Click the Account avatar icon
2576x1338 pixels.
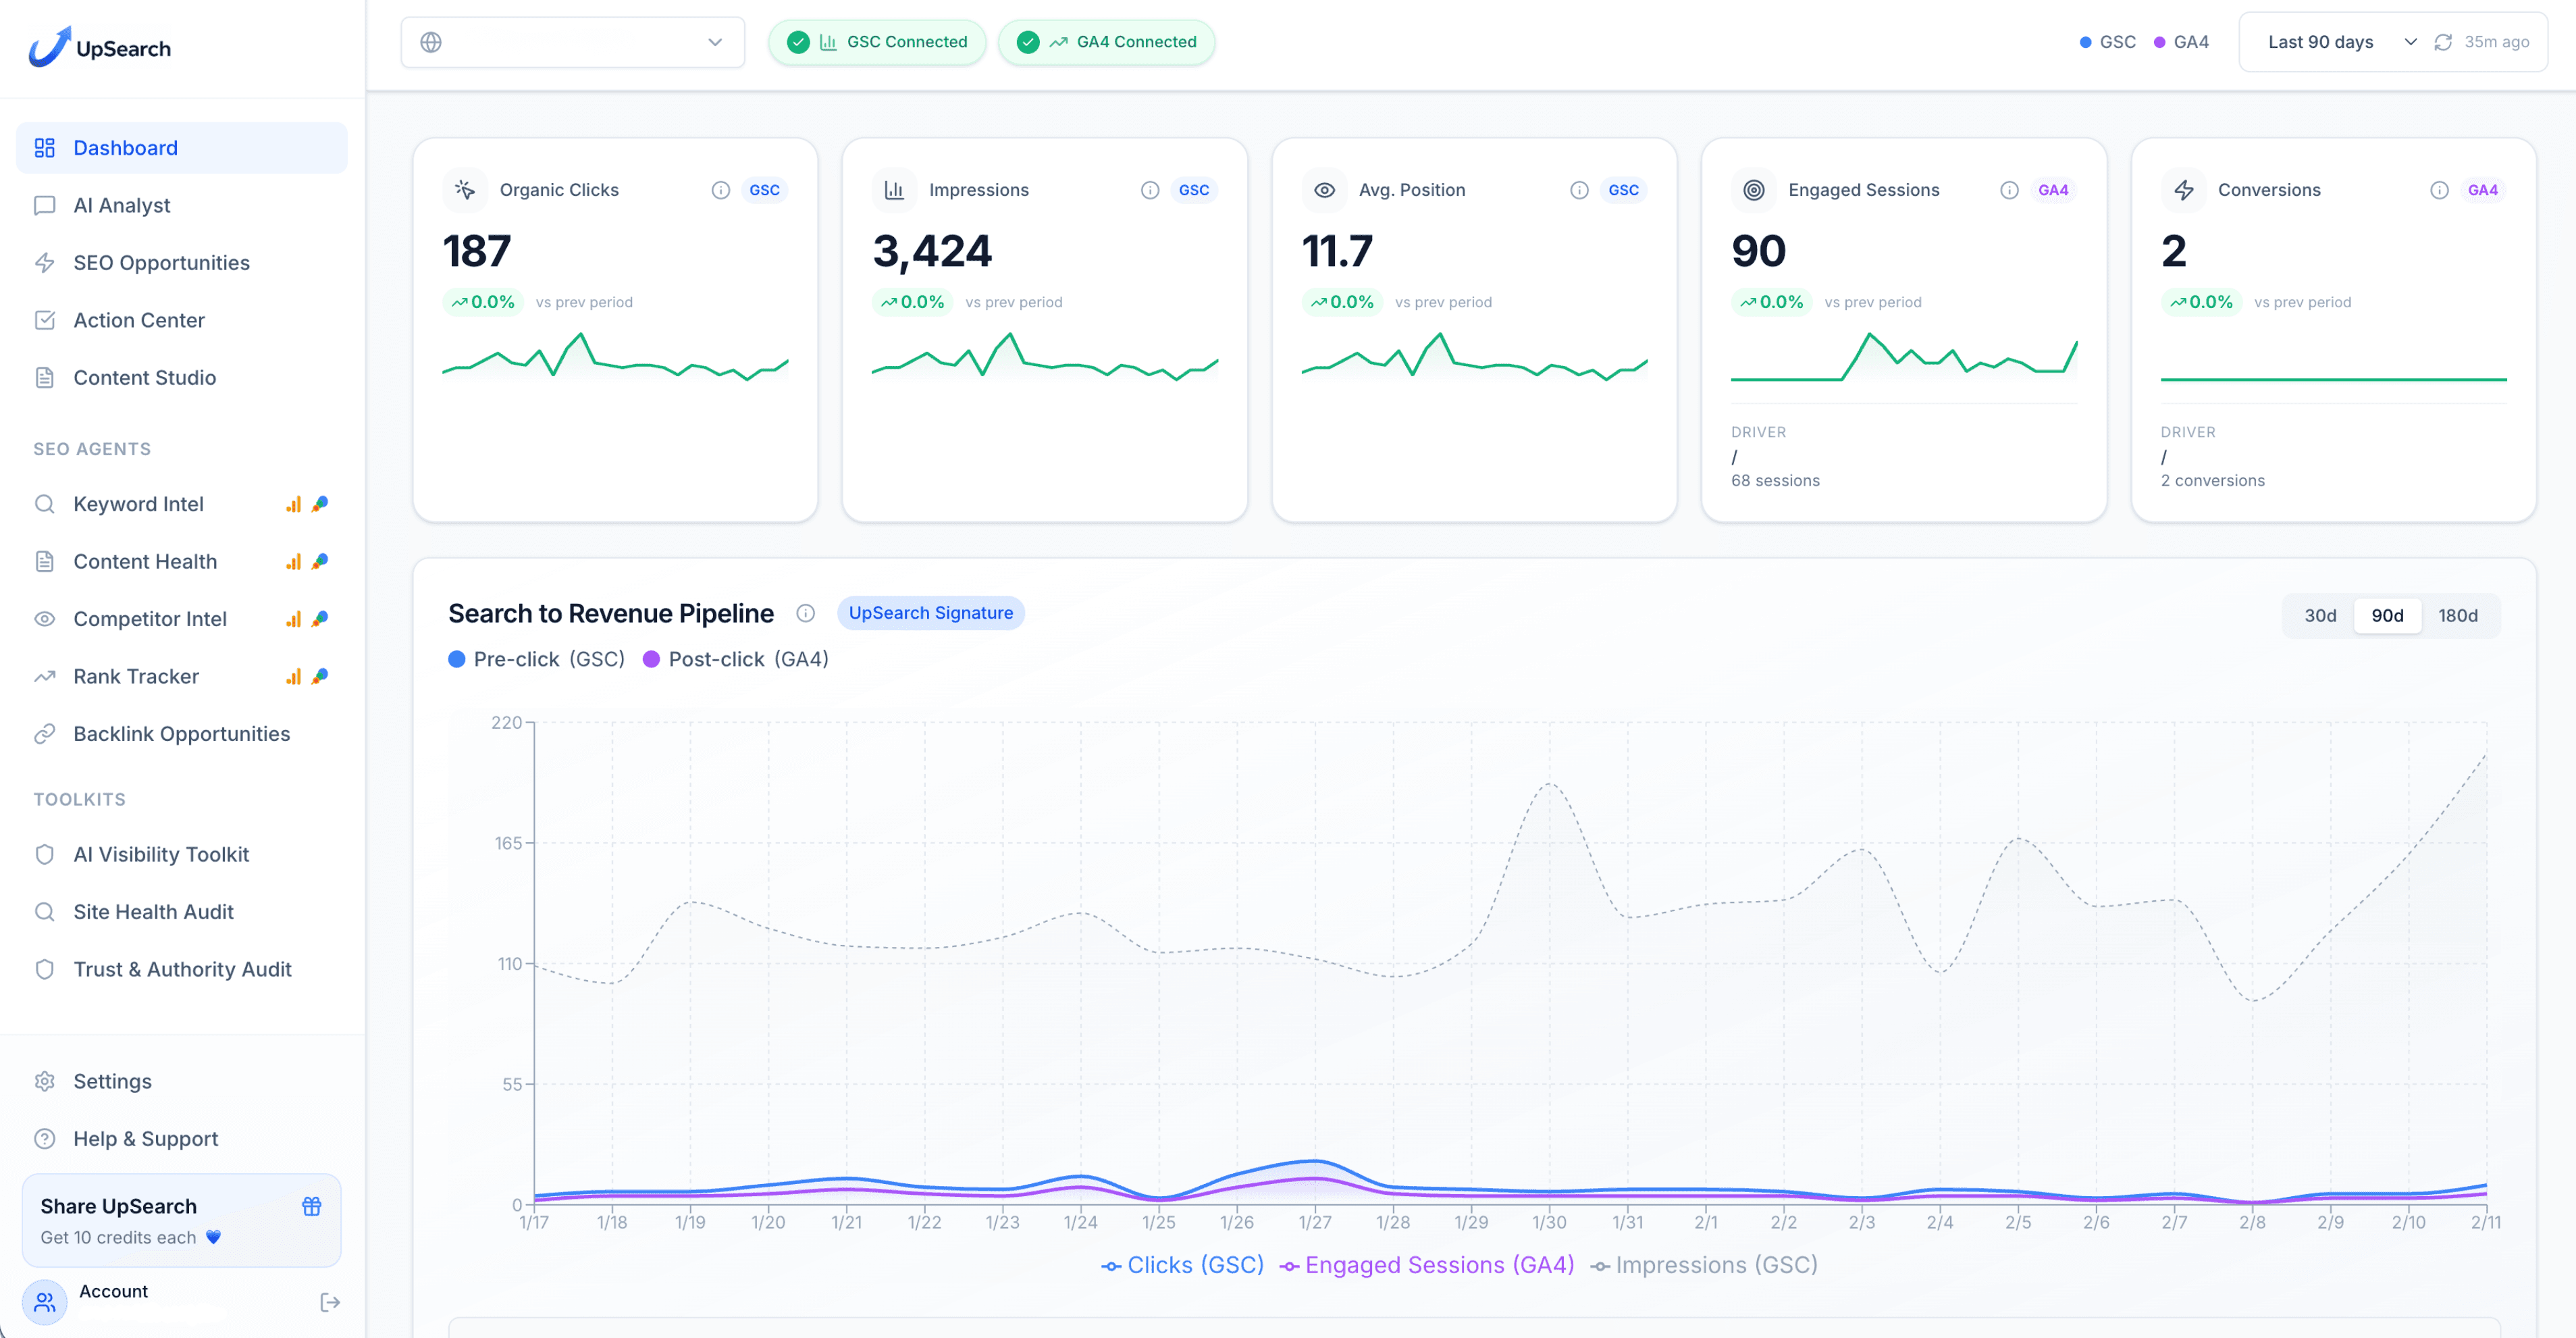(45, 1302)
